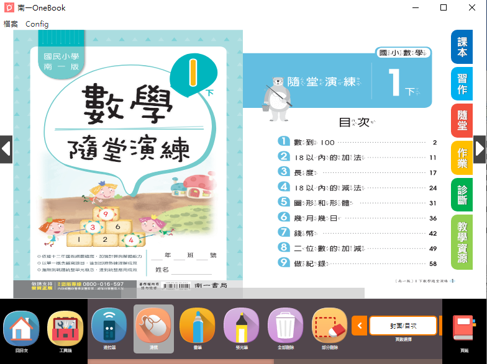
Task: Open the 檔案 menu
Action: tap(11, 24)
